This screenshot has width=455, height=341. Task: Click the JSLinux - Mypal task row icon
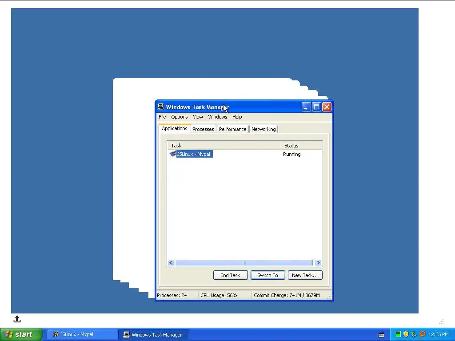coord(173,154)
